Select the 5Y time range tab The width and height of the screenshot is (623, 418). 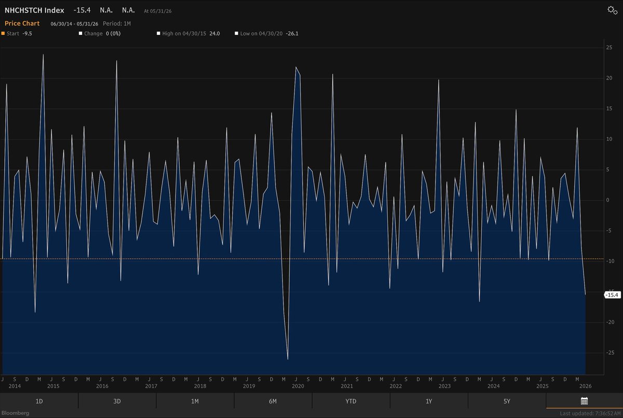(x=506, y=401)
